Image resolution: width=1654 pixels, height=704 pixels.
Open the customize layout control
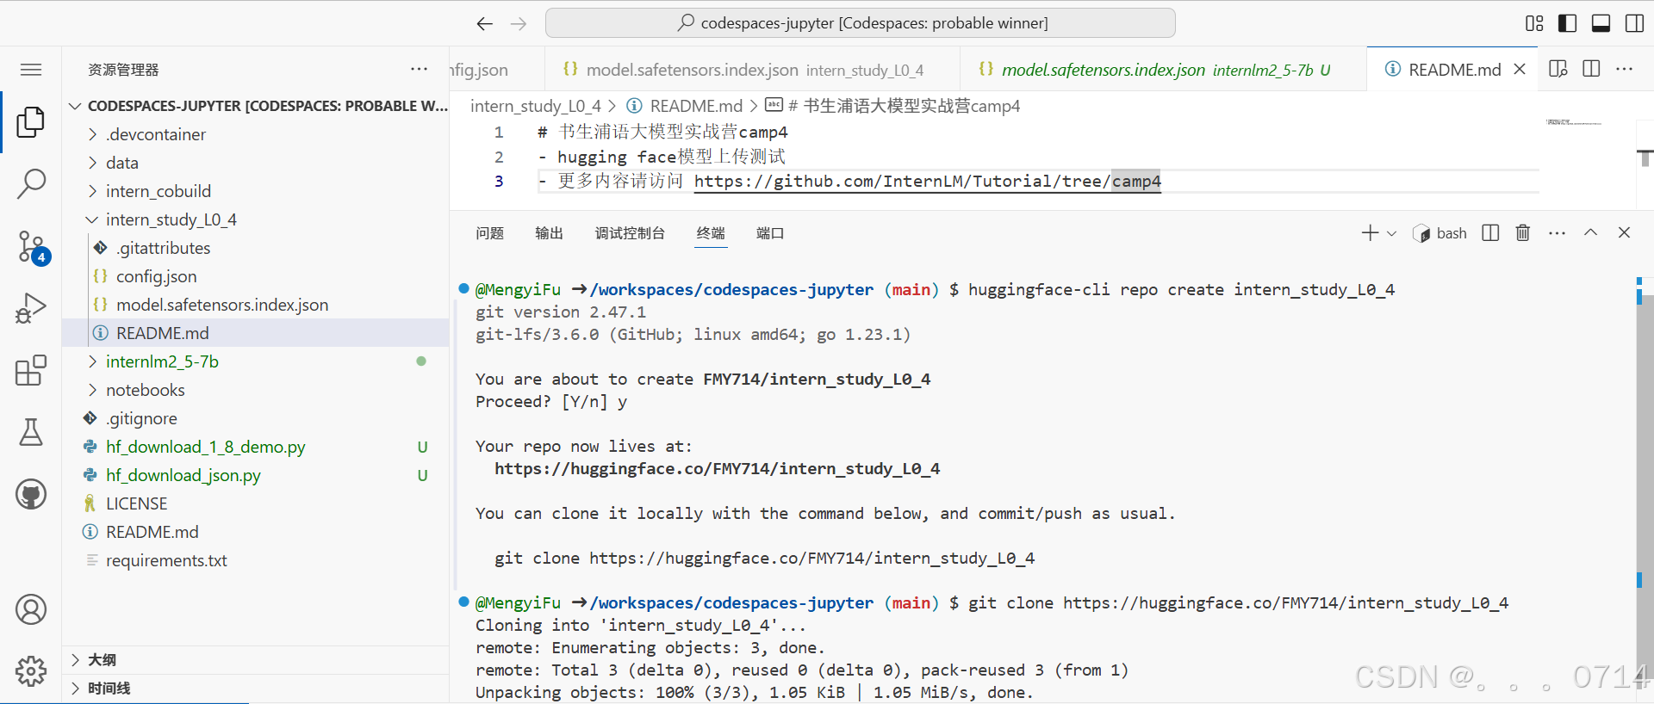pyautogui.click(x=1534, y=23)
